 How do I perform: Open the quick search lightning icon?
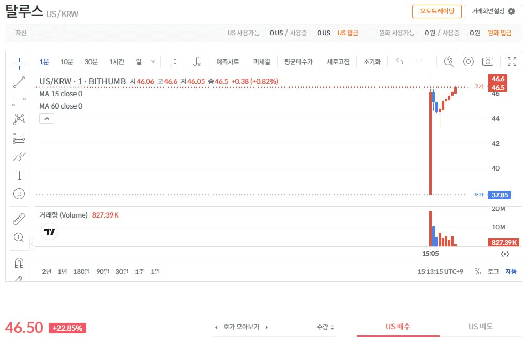[448, 61]
